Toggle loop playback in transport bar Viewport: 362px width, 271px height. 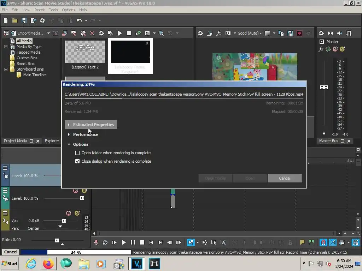(x=105, y=242)
